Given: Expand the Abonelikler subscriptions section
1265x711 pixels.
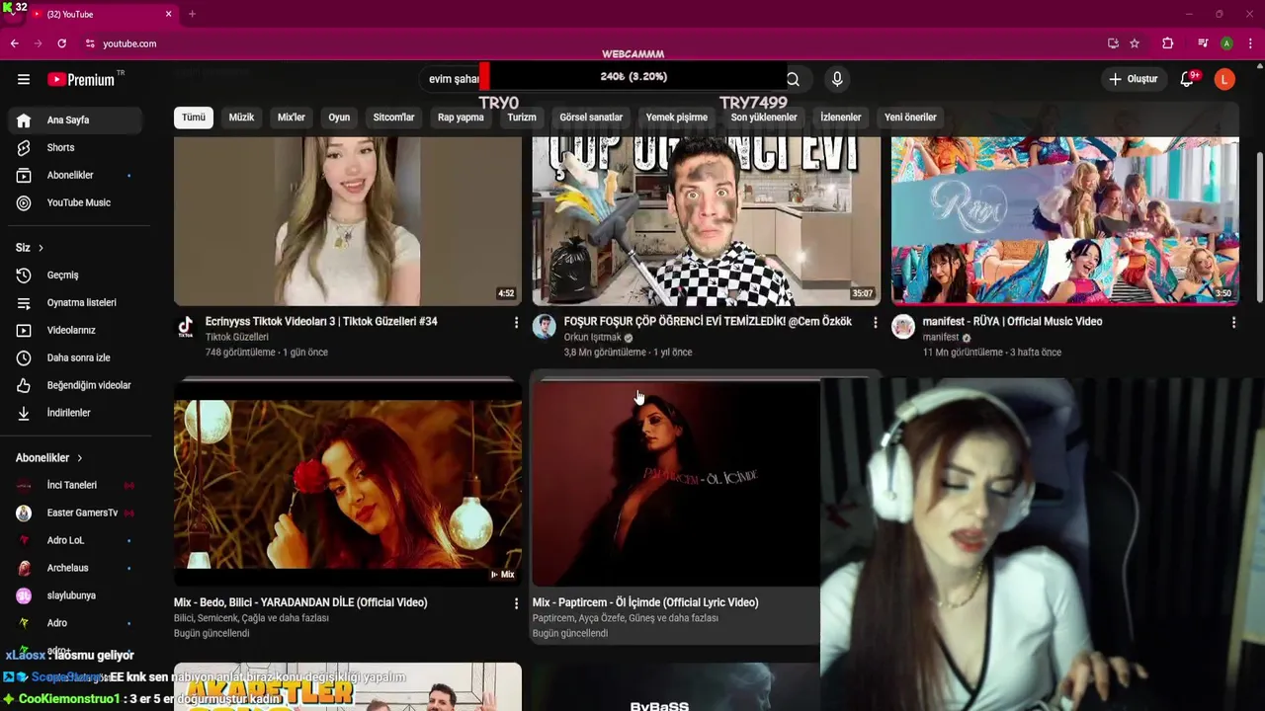Looking at the screenshot, I should [x=49, y=458].
